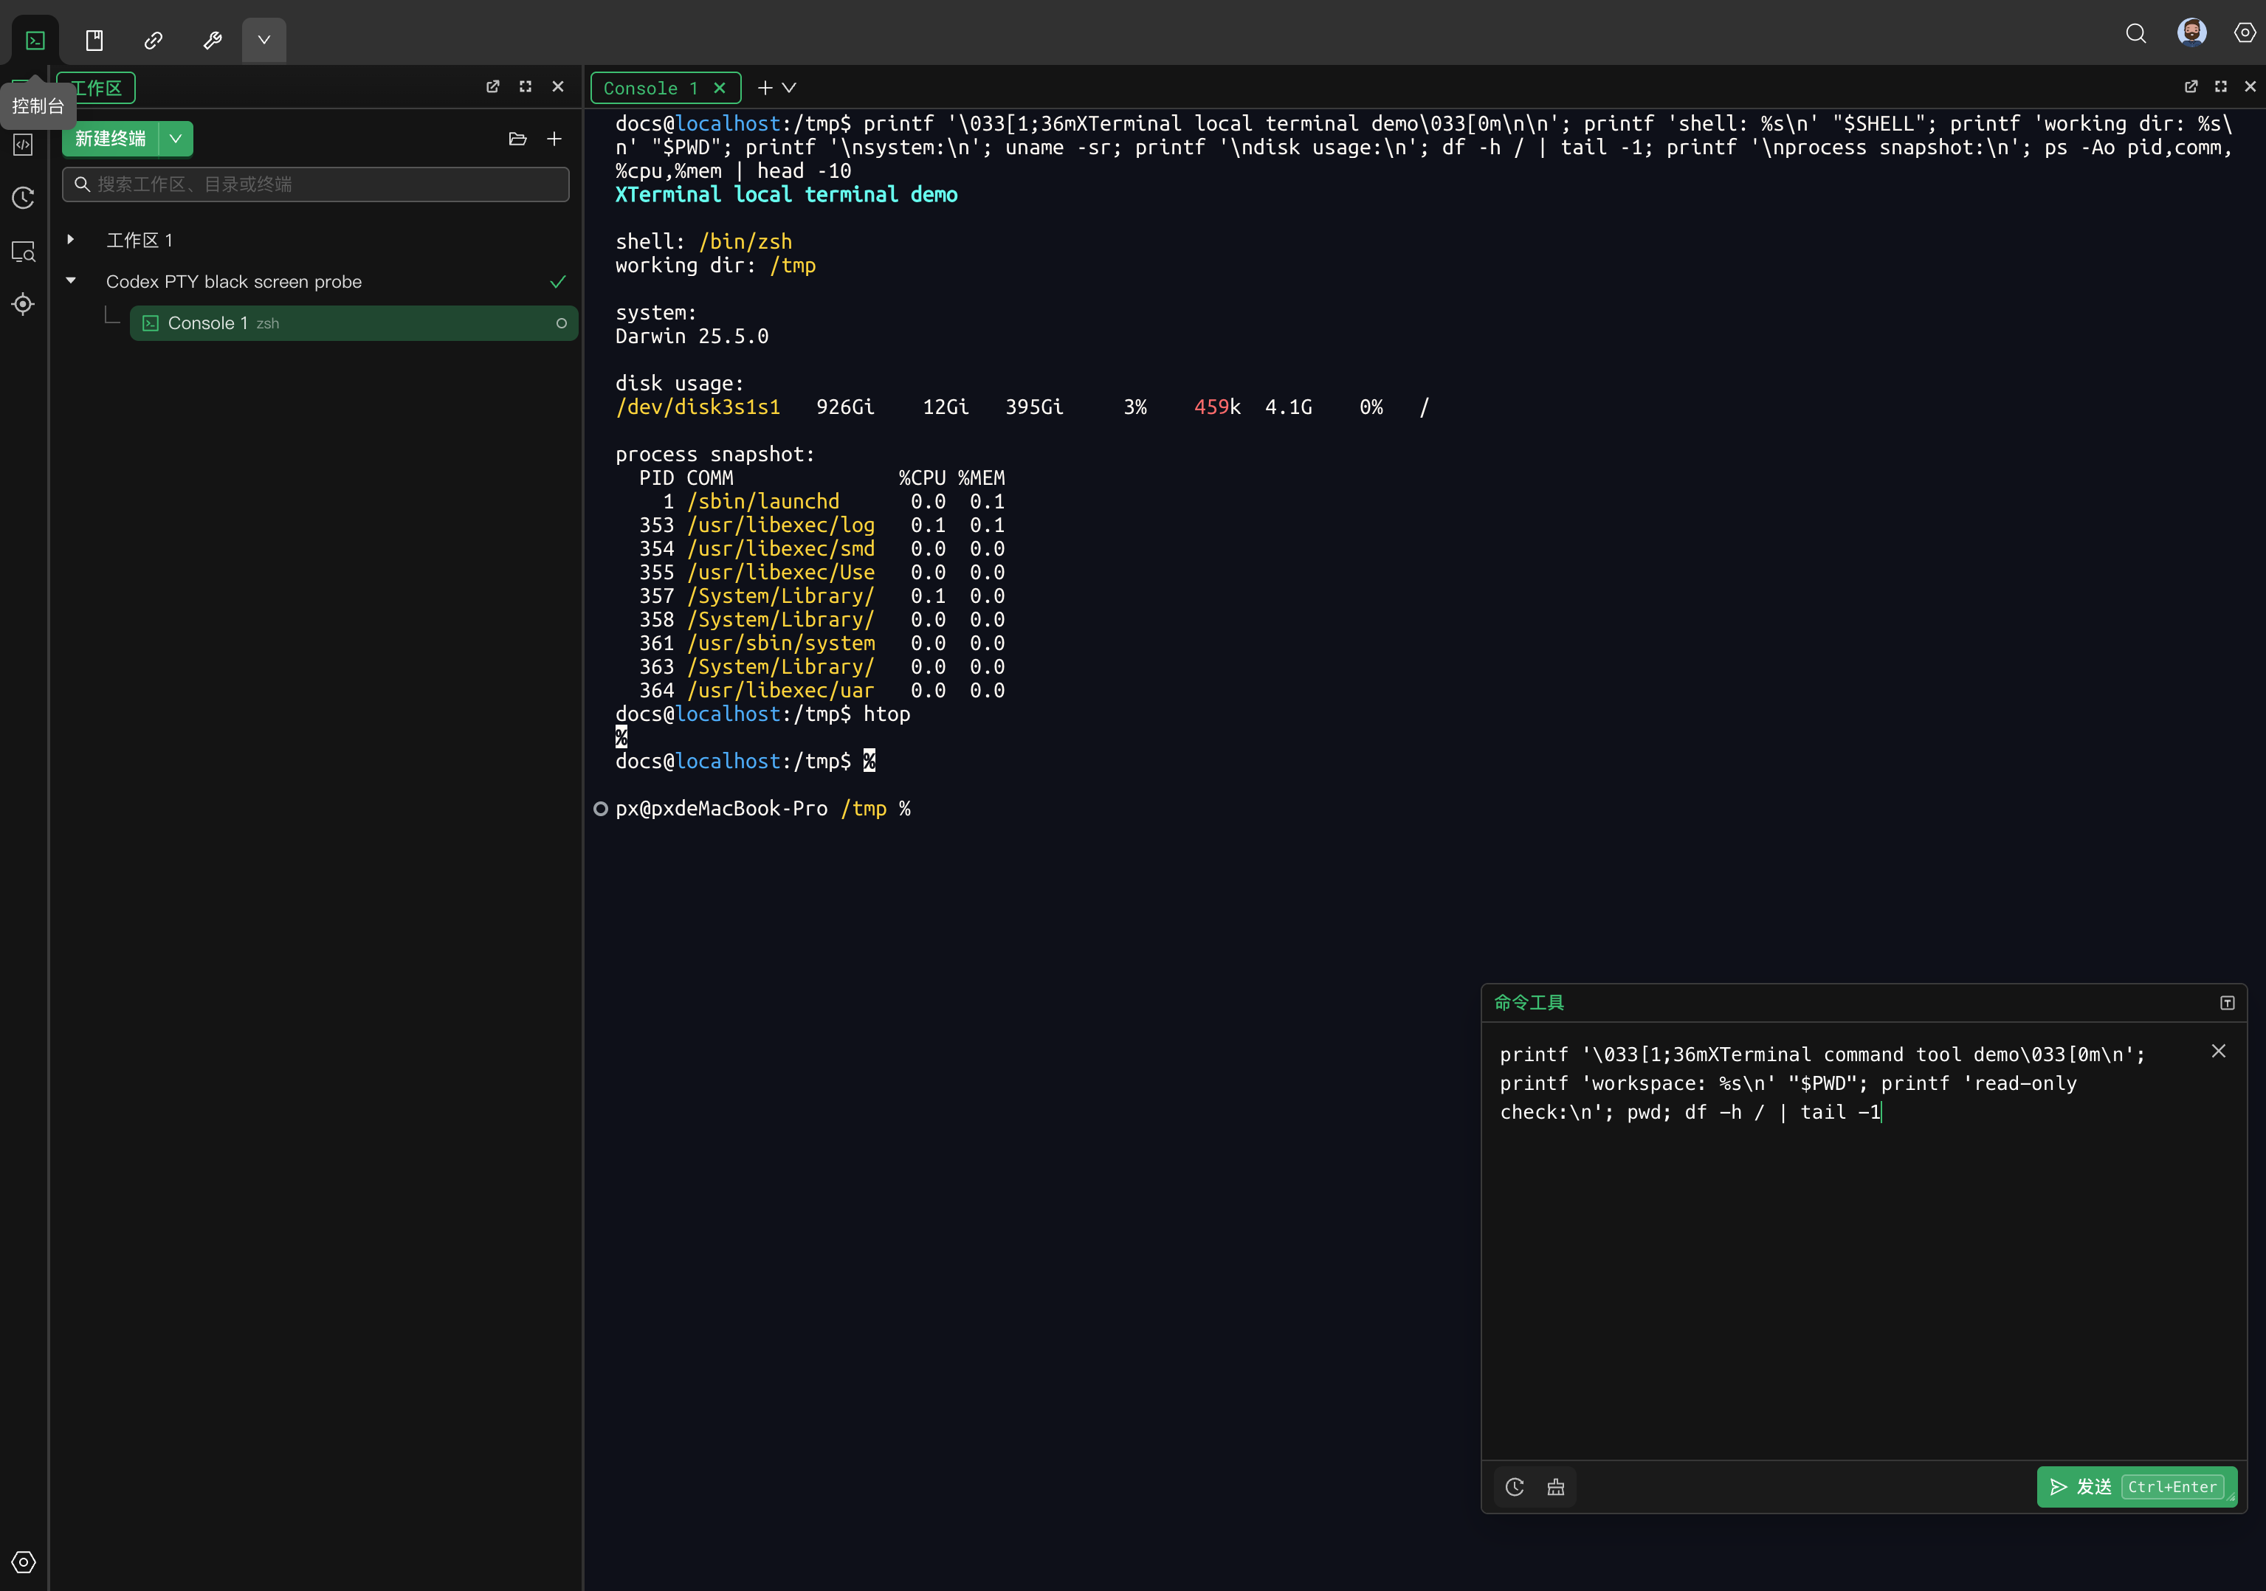Click the 命令工具 panel title
The width and height of the screenshot is (2266, 1591).
(1529, 1003)
